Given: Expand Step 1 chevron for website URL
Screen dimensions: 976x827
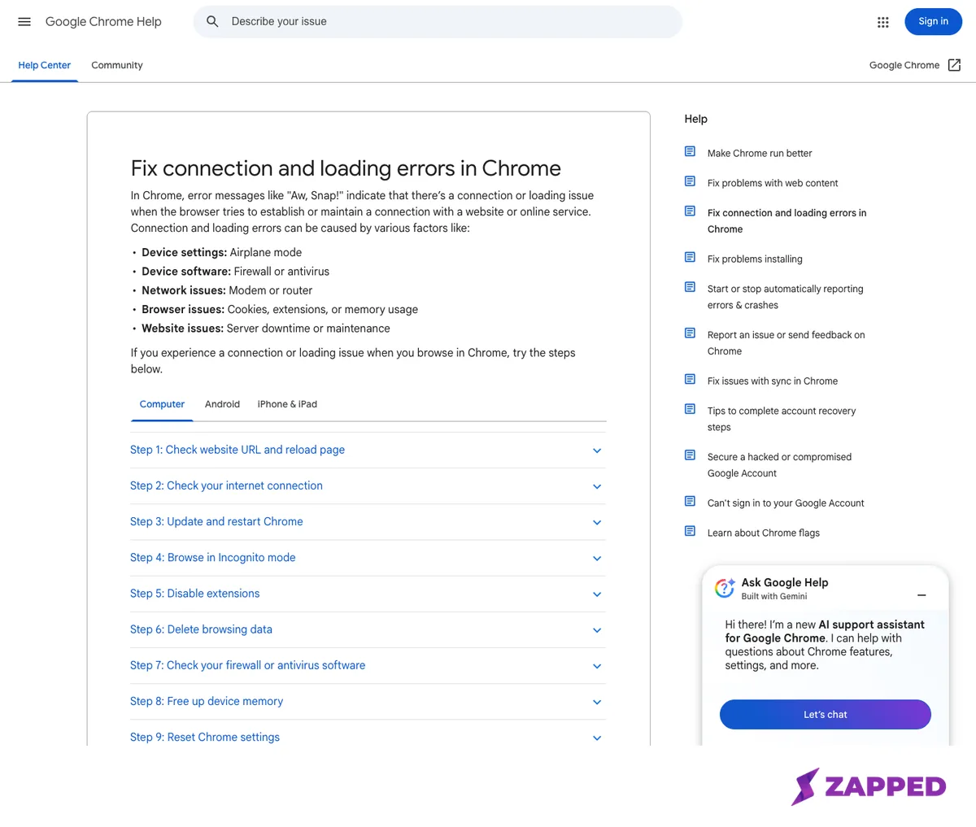Looking at the screenshot, I should 597,450.
